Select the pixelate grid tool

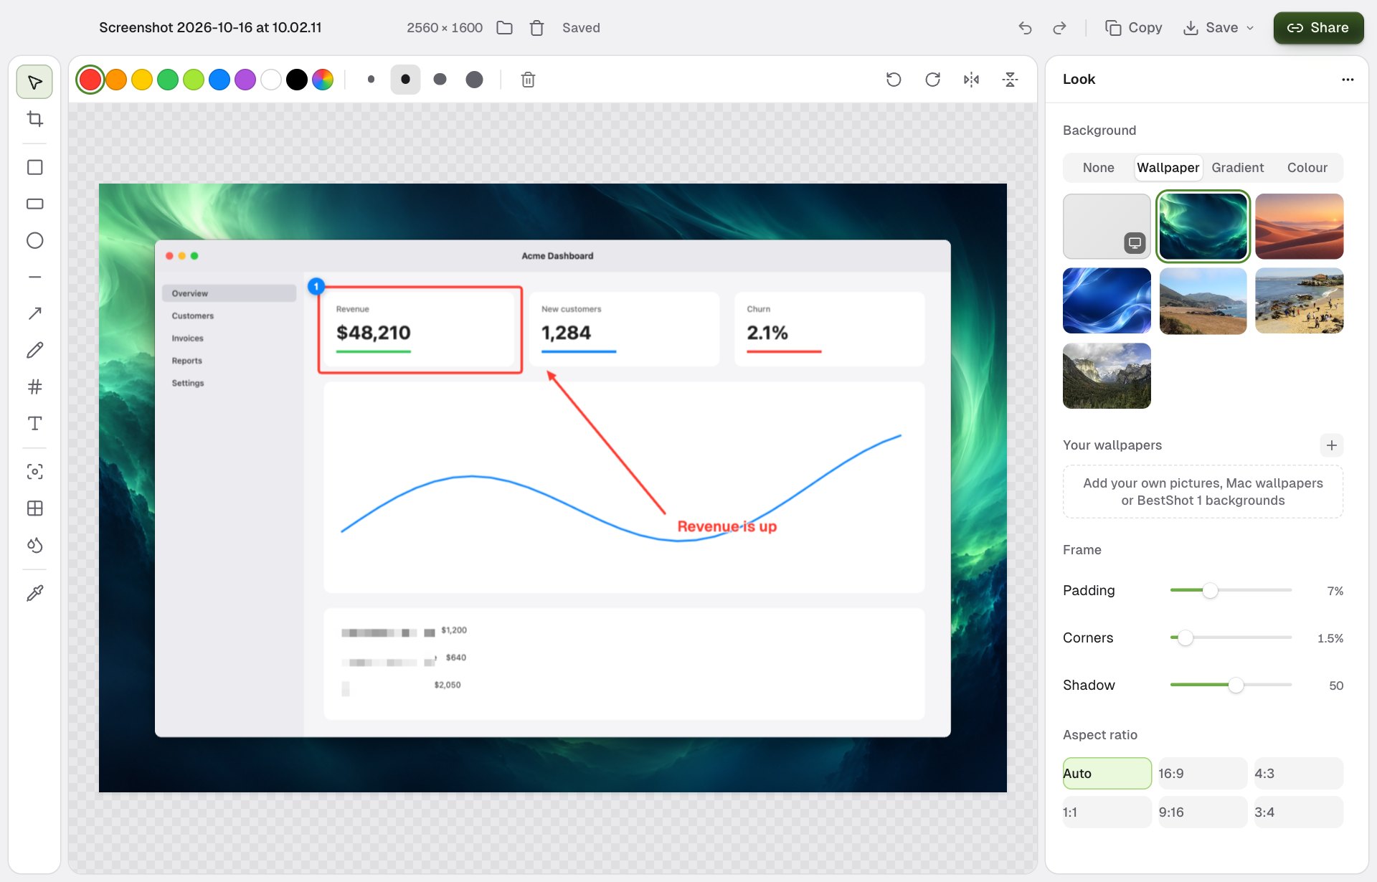click(34, 508)
